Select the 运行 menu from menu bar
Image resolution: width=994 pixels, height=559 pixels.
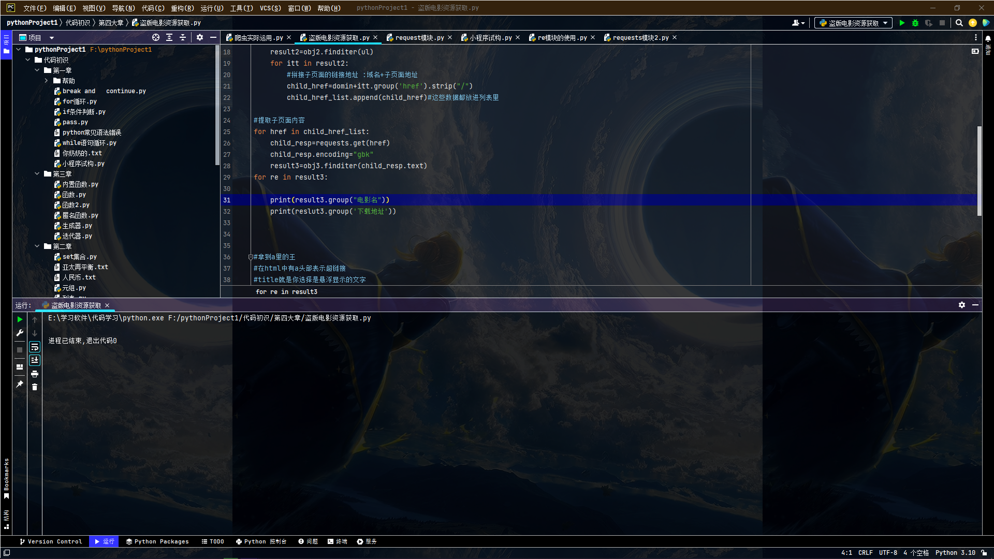click(211, 7)
